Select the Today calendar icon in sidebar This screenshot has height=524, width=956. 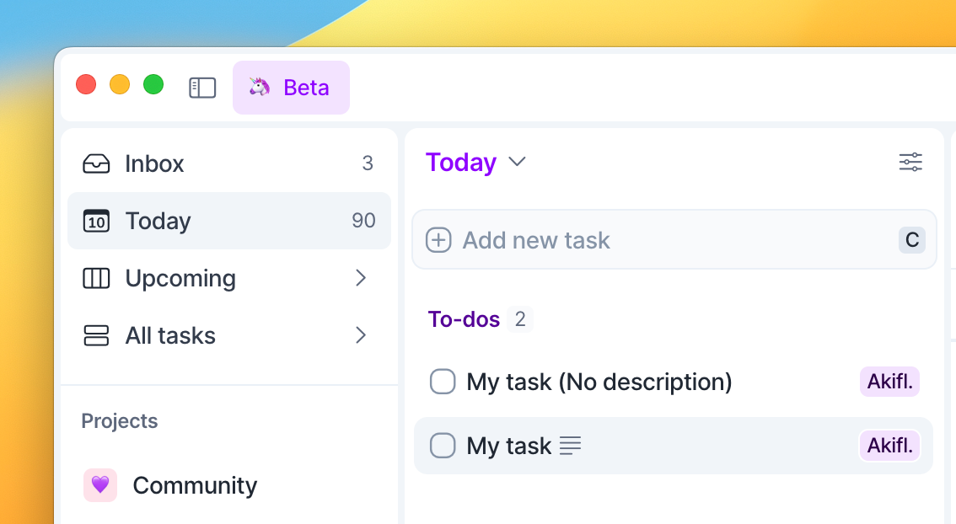(x=96, y=222)
